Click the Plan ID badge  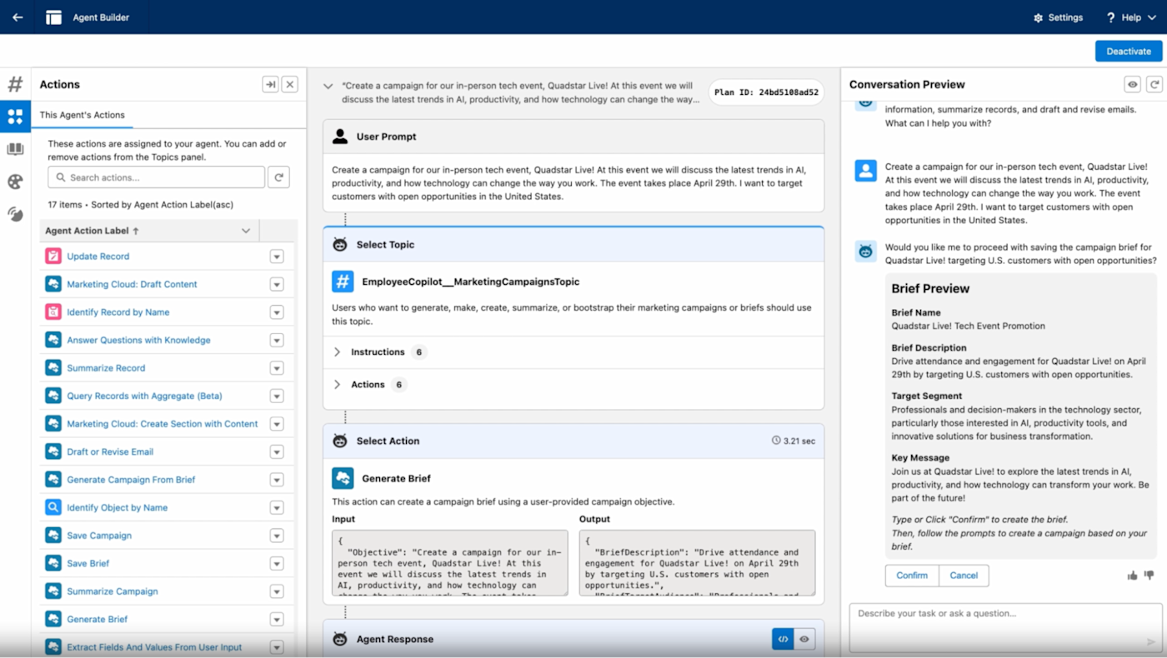pos(766,92)
